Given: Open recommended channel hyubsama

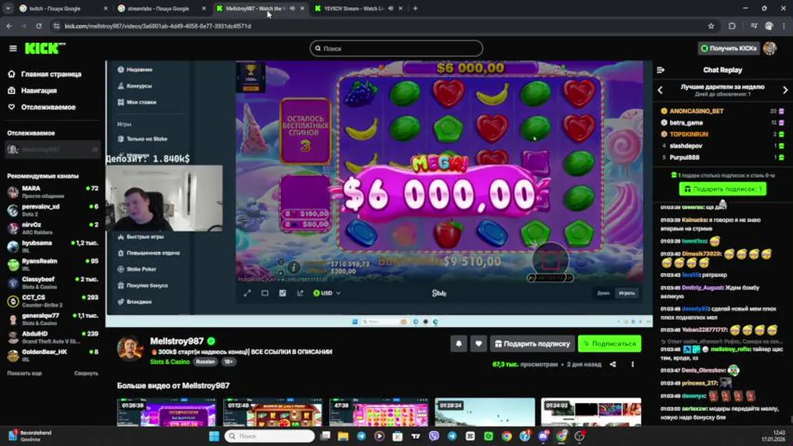Looking at the screenshot, I should (52, 246).
